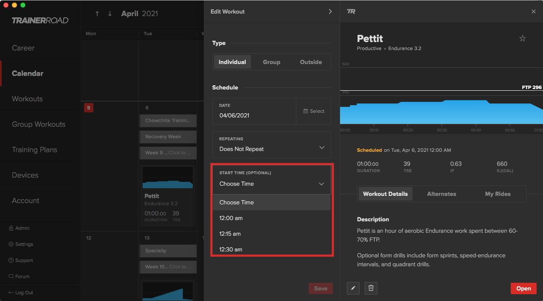Open Group Workouts in the sidebar

tap(39, 124)
